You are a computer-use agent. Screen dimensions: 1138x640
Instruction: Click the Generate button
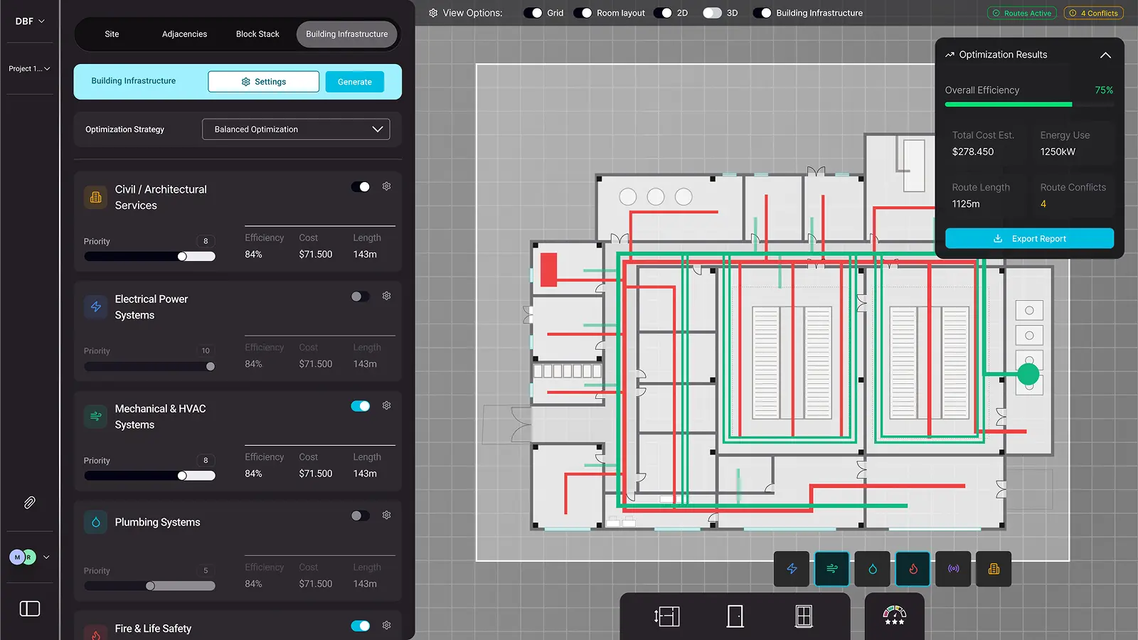354,82
